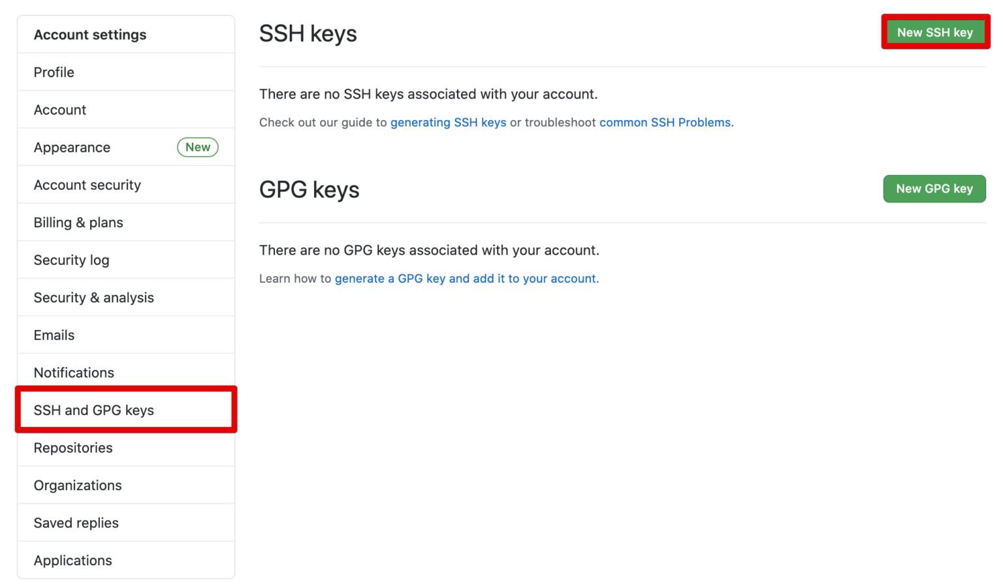Click the New badge beside Appearance
1003x588 pixels.
pos(197,147)
